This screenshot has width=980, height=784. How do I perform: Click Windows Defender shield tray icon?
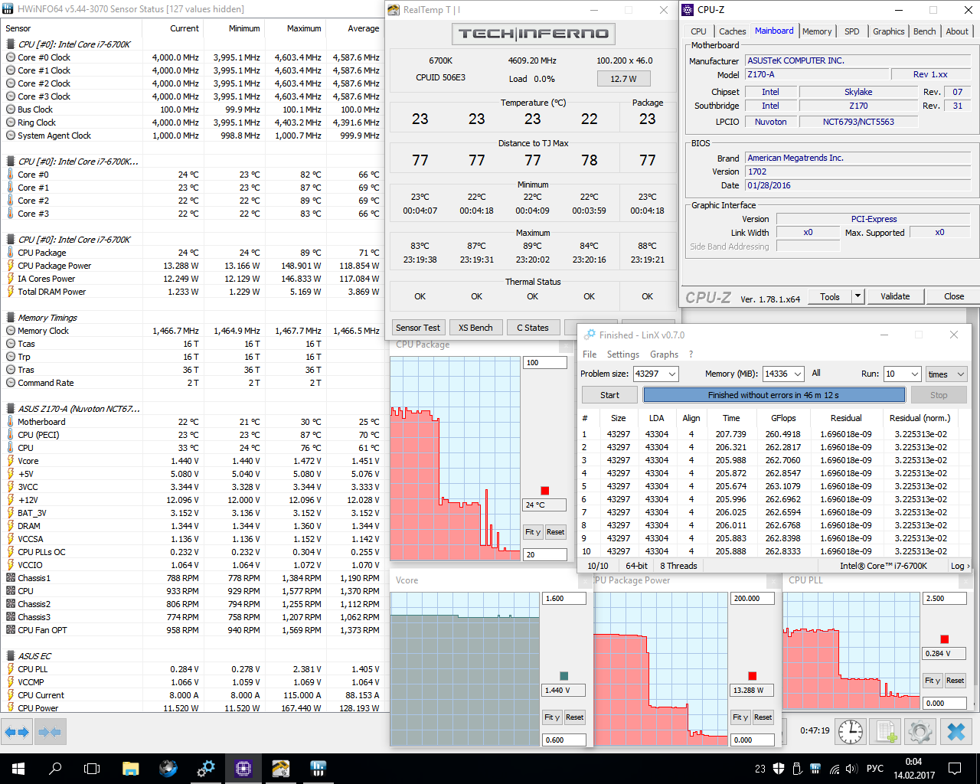click(x=779, y=769)
